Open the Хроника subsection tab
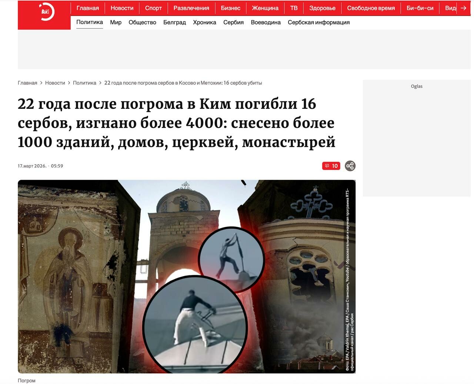Screen dimensions: 474x384 (204, 22)
